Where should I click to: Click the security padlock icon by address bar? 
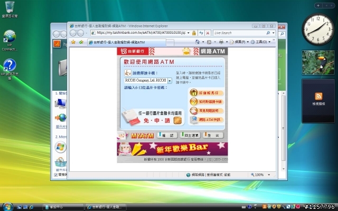click(x=194, y=33)
